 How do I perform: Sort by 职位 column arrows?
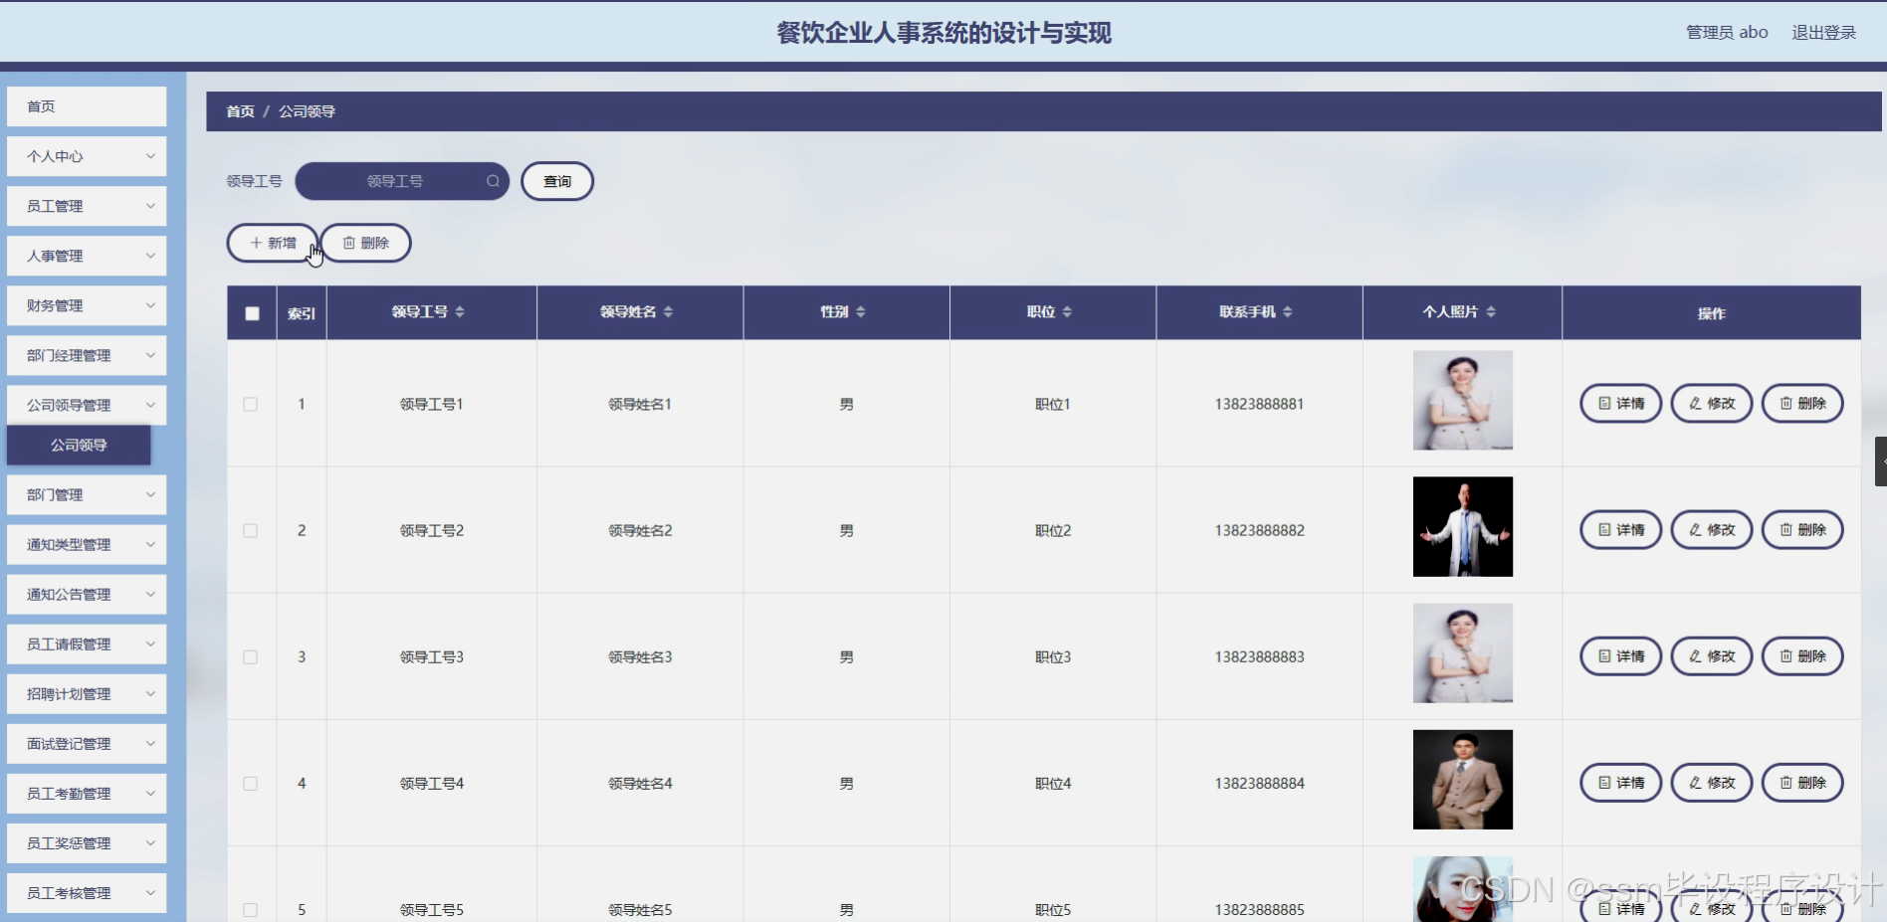(1067, 312)
